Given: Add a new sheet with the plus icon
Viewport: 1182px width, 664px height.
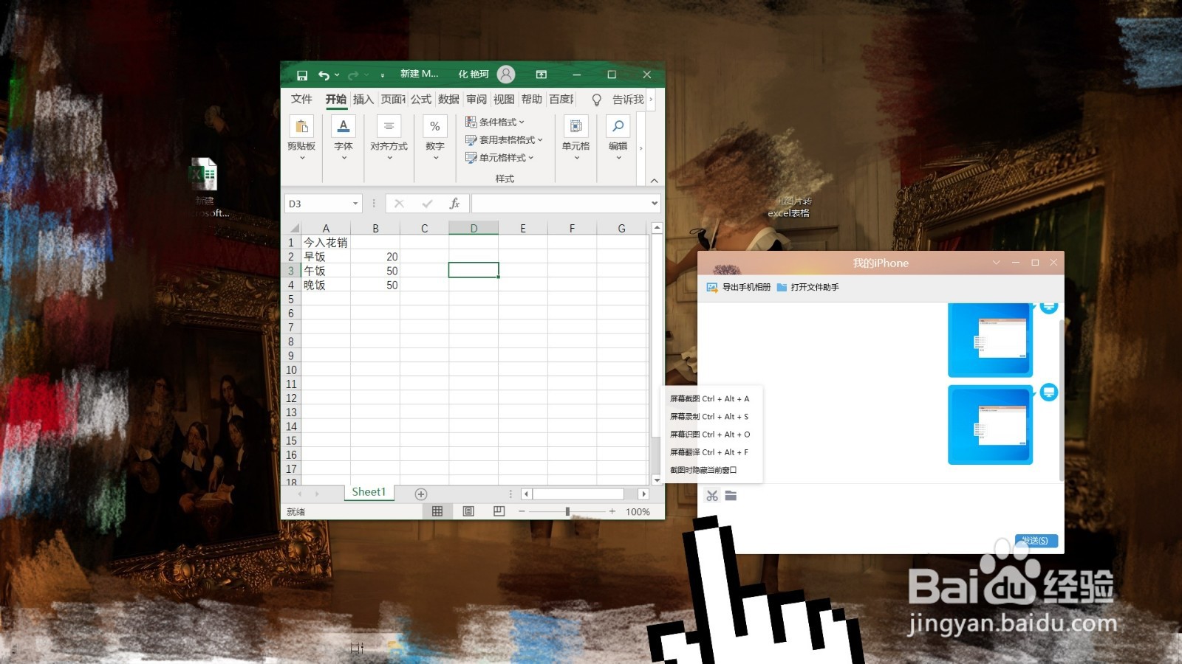Looking at the screenshot, I should click(x=421, y=494).
